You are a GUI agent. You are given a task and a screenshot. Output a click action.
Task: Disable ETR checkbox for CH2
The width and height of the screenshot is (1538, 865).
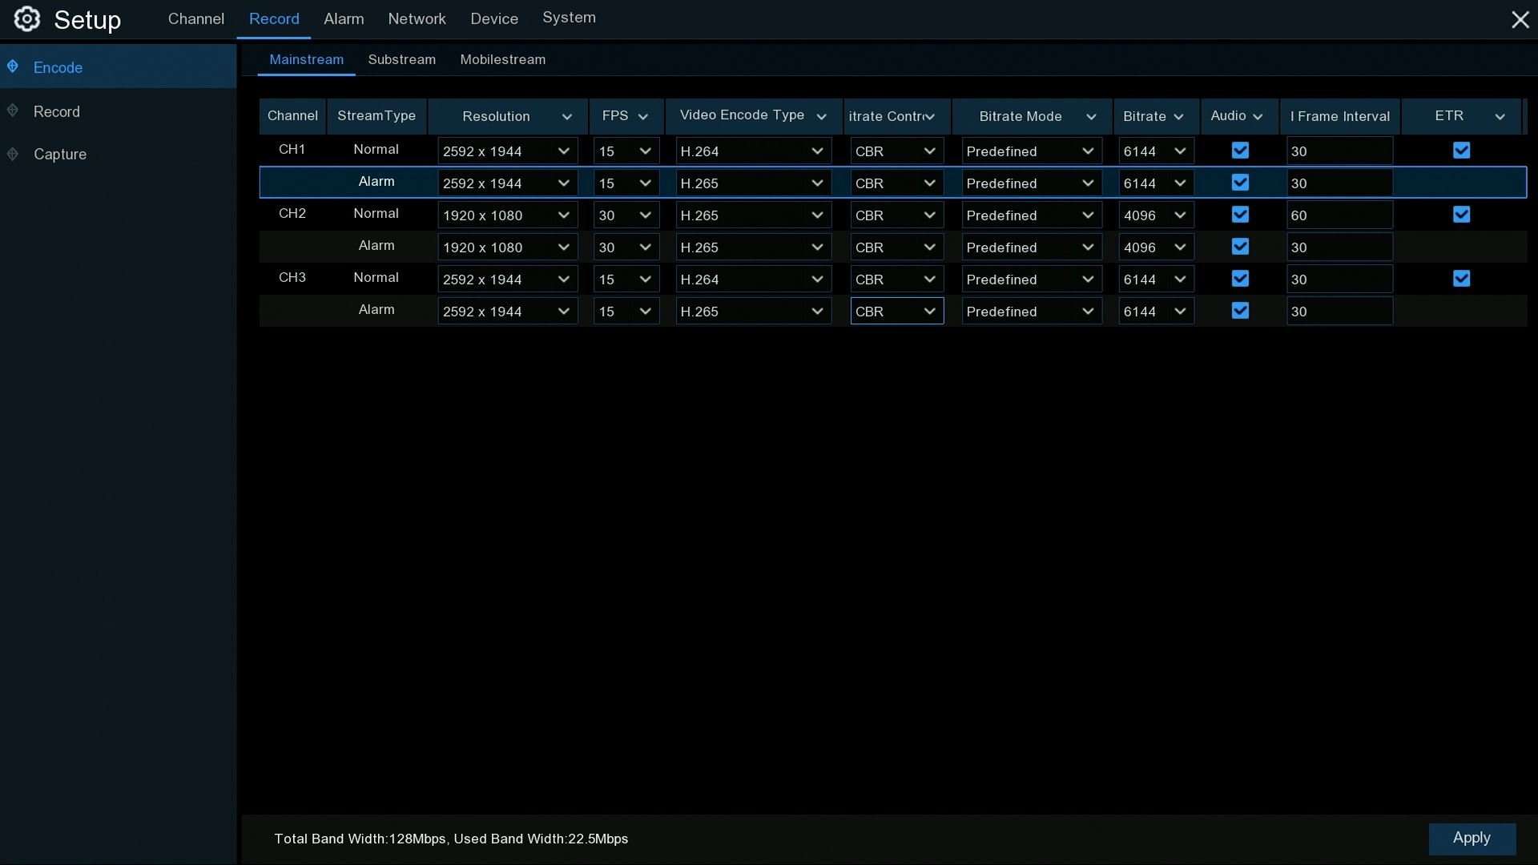[x=1461, y=215]
